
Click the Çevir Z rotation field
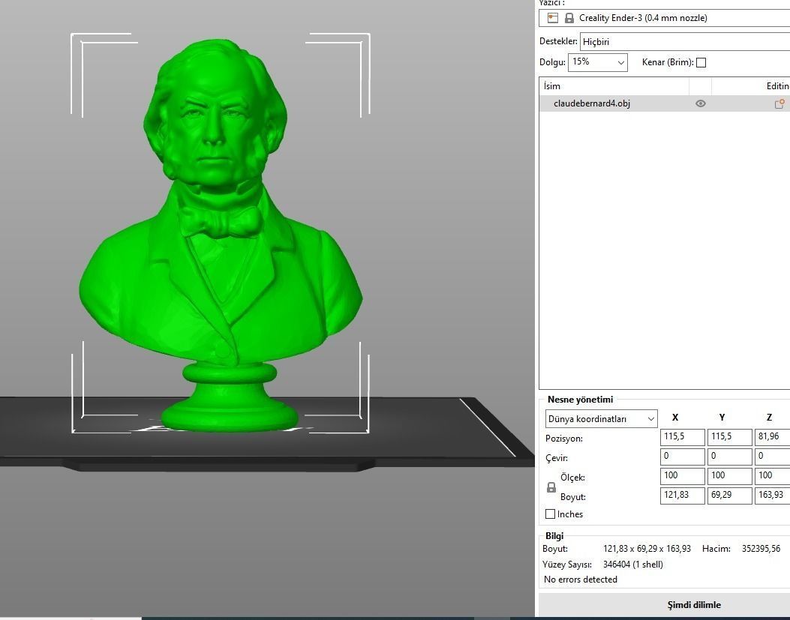pos(772,457)
